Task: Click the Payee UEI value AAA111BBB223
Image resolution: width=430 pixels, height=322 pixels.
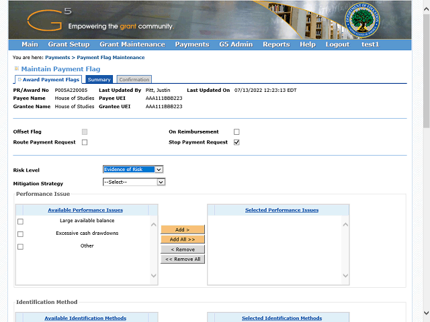Action: click(164, 98)
